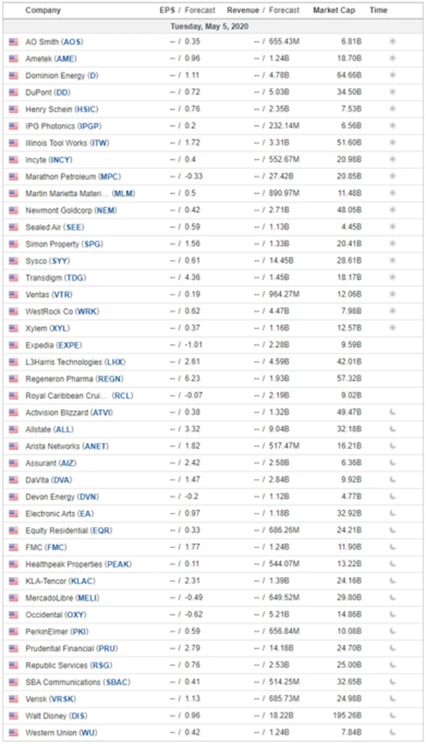Click the sun icon for Marathon Petroleum
The width and height of the screenshot is (426, 744).
pyautogui.click(x=392, y=177)
